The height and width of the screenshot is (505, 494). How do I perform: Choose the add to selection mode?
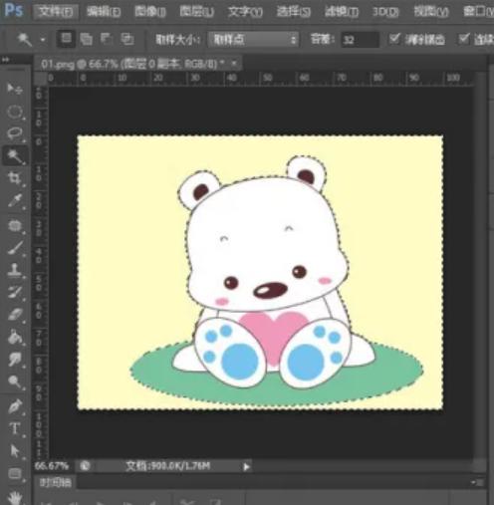[86, 39]
